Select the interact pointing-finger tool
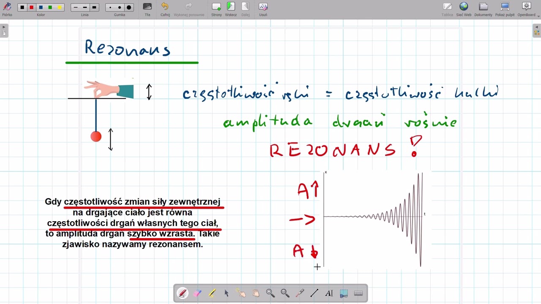 [x=241, y=293]
